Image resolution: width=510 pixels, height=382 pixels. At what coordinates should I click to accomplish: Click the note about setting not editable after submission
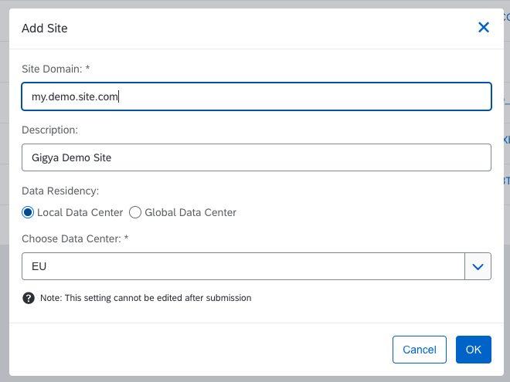pyautogui.click(x=146, y=298)
